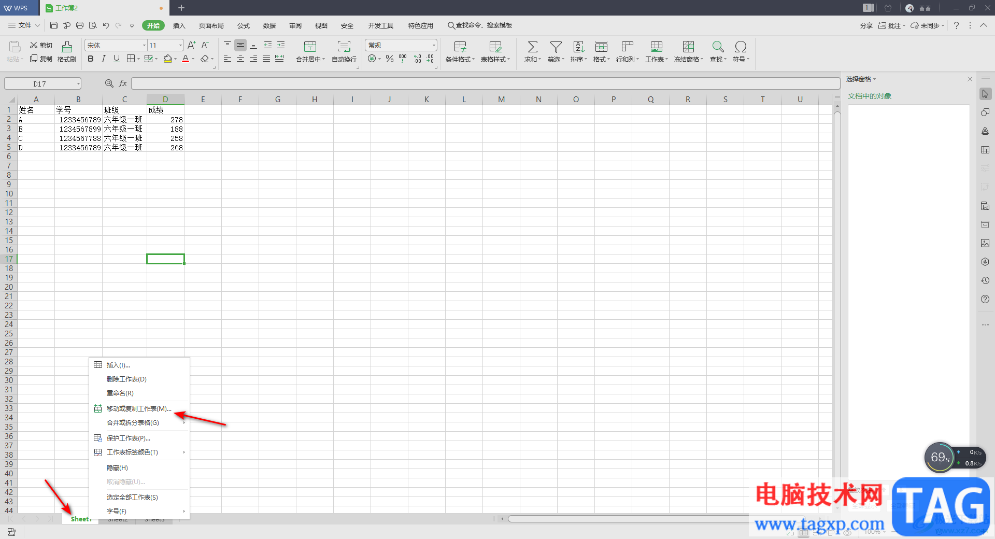Image resolution: width=995 pixels, height=539 pixels.
Task: Toggle italic formatting
Action: (104, 59)
